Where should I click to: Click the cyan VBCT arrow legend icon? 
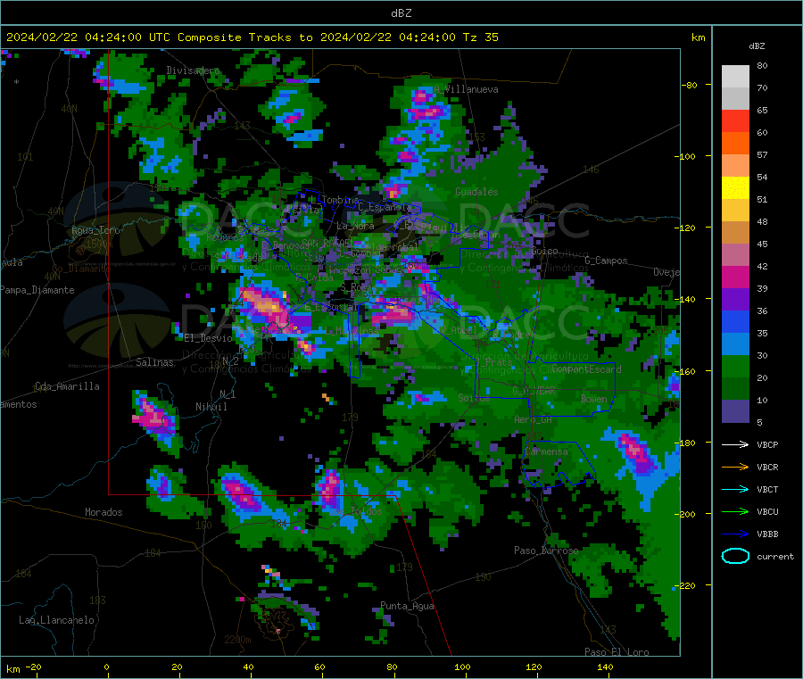(x=735, y=489)
